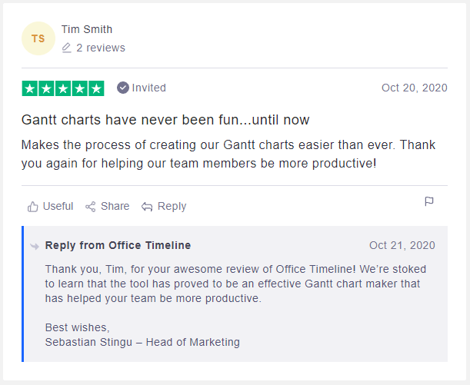
Task: Click the review date Oct 20, 2020
Action: [x=414, y=88]
